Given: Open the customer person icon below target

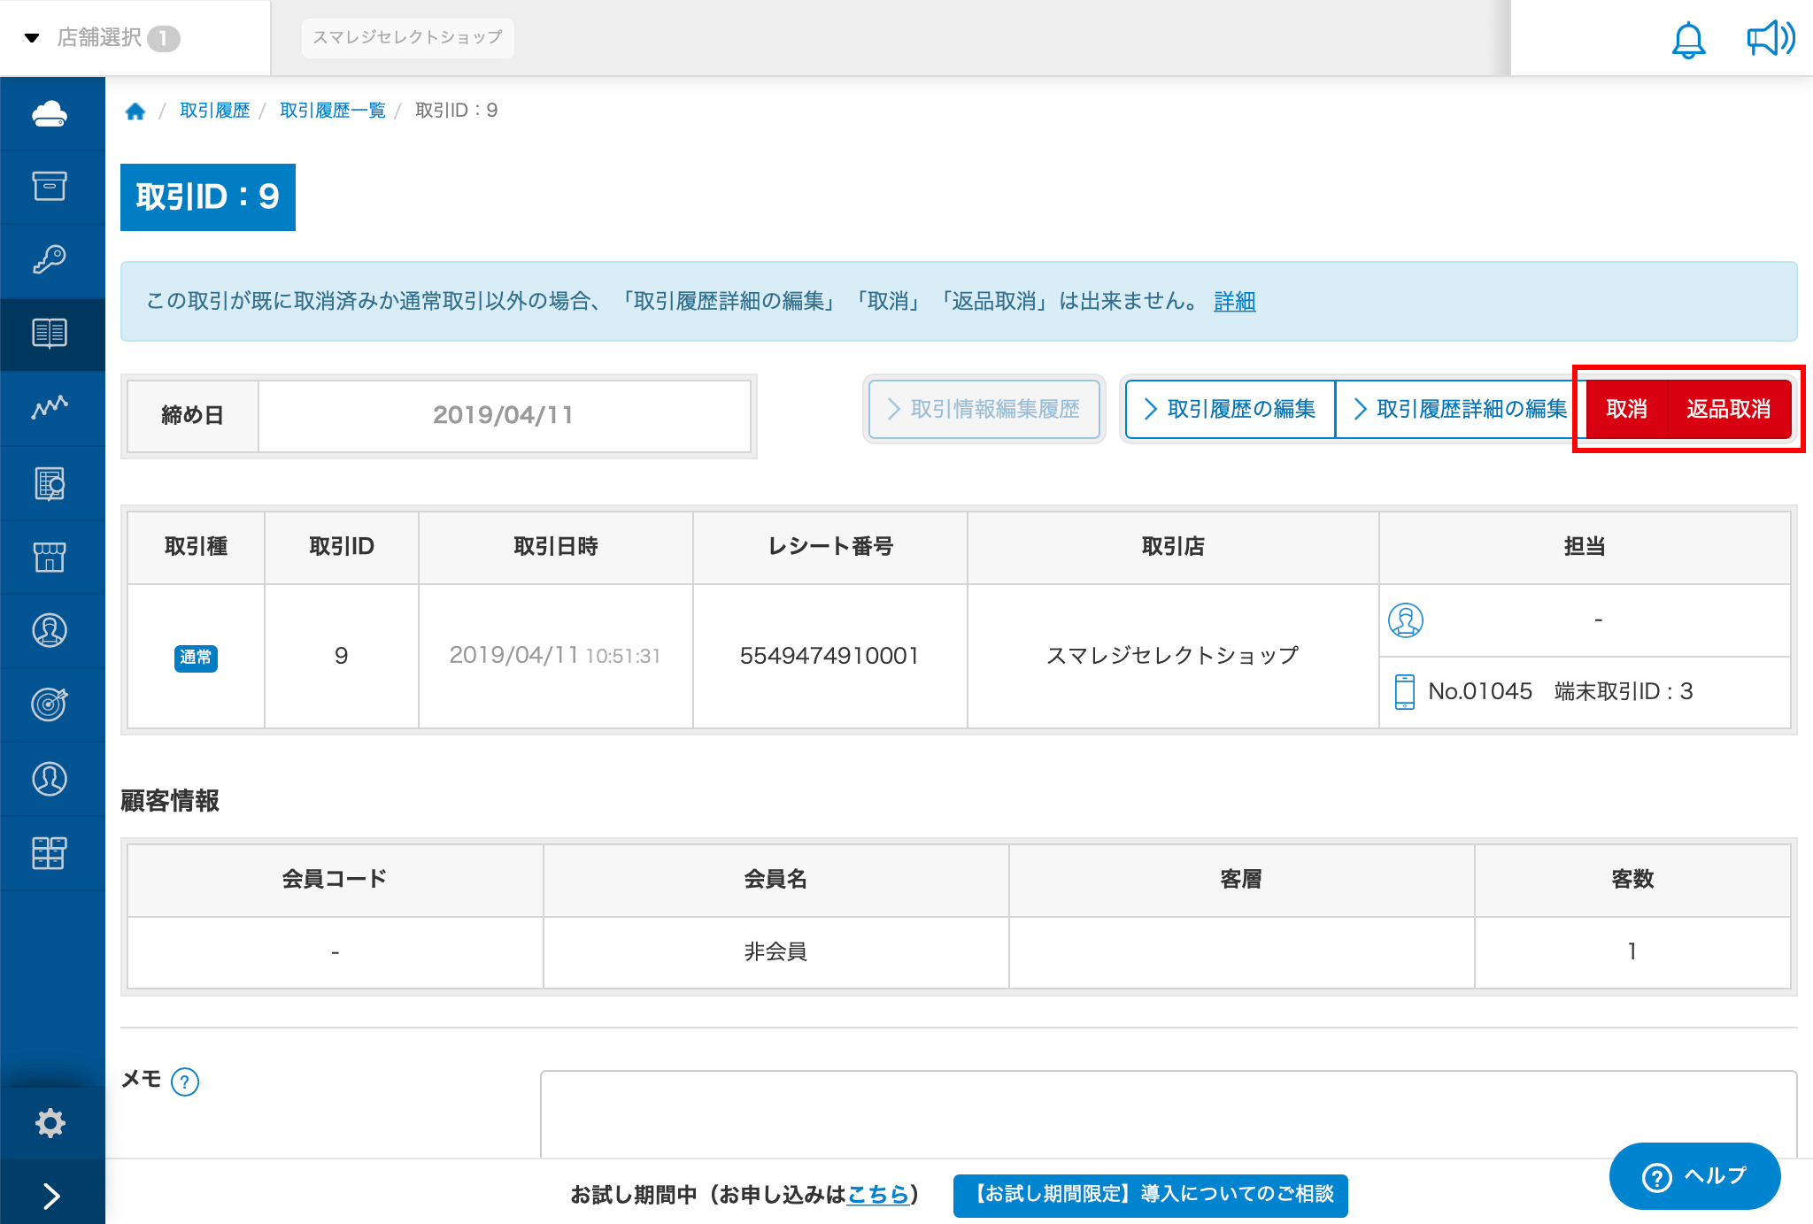Looking at the screenshot, I should (50, 778).
